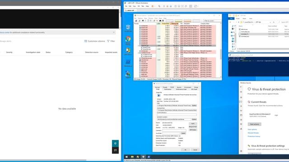The image size is (289, 162).
Task: Open address bar dropdown in File Explorer
Action: [x=270, y=22]
